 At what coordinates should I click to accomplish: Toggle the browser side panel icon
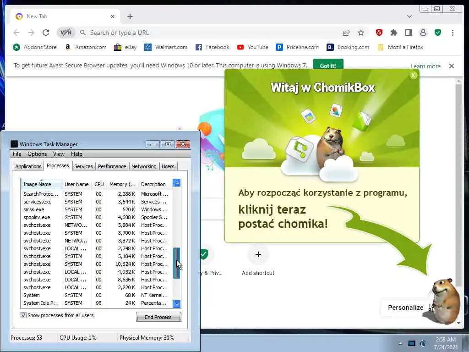[408, 33]
